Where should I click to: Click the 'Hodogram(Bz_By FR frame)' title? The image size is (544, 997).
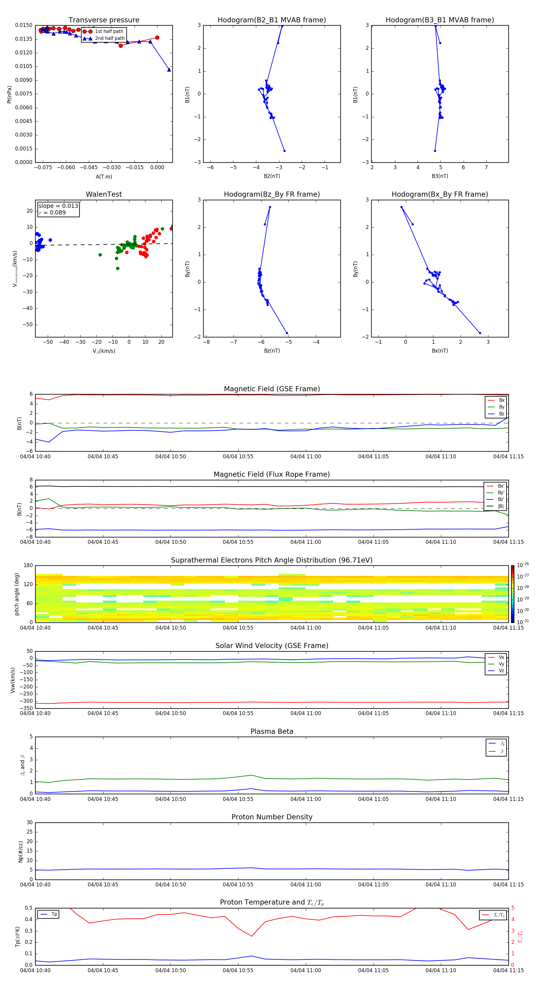(x=272, y=194)
